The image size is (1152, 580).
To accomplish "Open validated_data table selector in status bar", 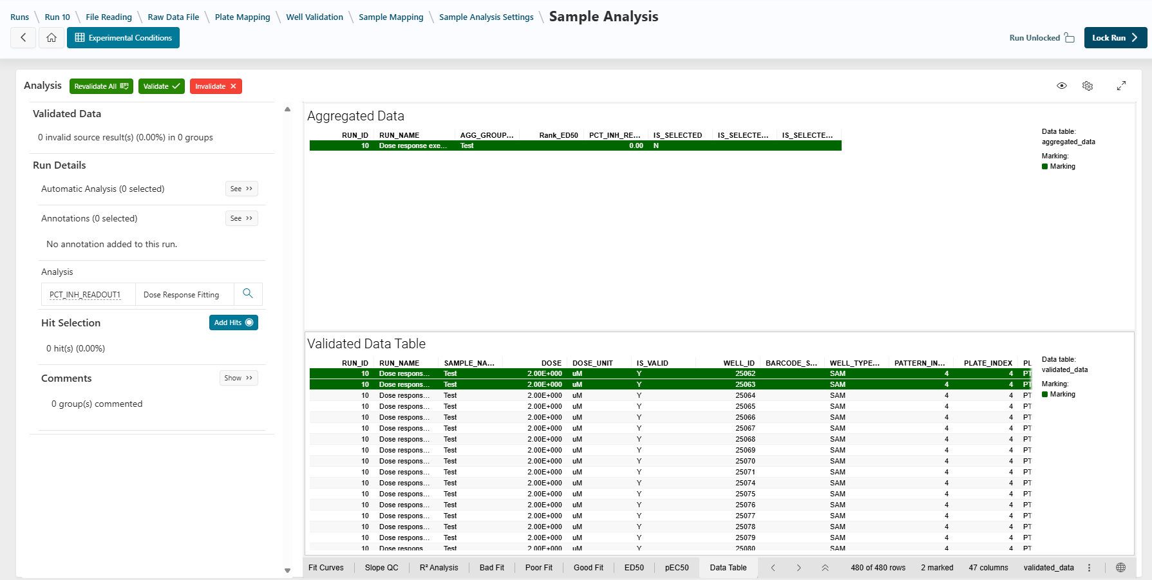I will coord(1049,568).
